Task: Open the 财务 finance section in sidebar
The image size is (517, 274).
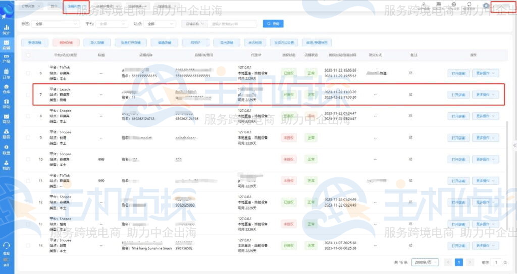Action: point(6,134)
